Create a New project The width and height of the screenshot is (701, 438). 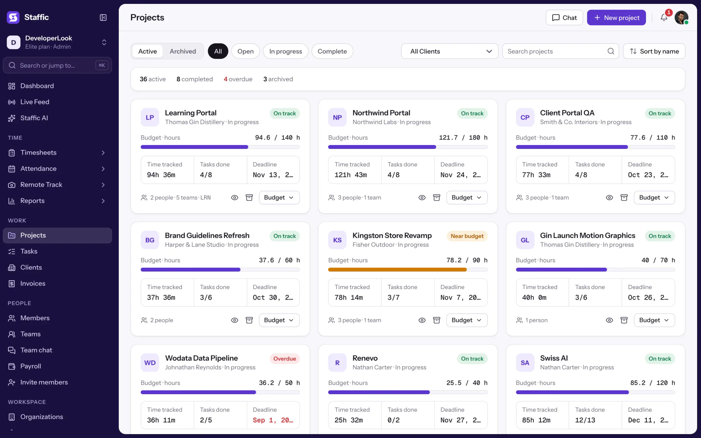click(x=617, y=18)
